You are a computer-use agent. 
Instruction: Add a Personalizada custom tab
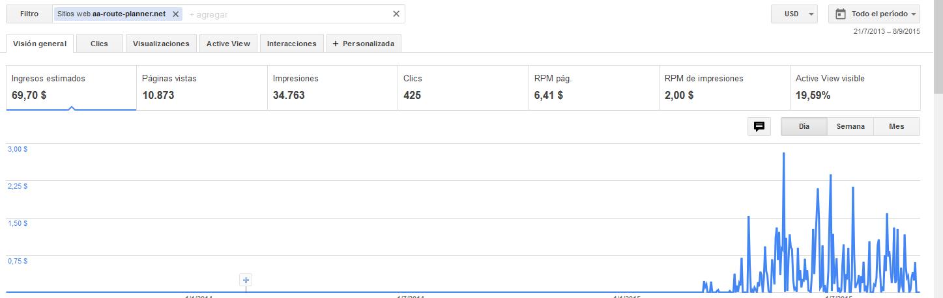(x=364, y=44)
